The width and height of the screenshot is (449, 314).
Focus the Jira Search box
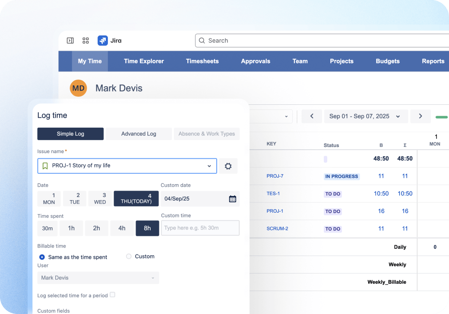[322, 41]
